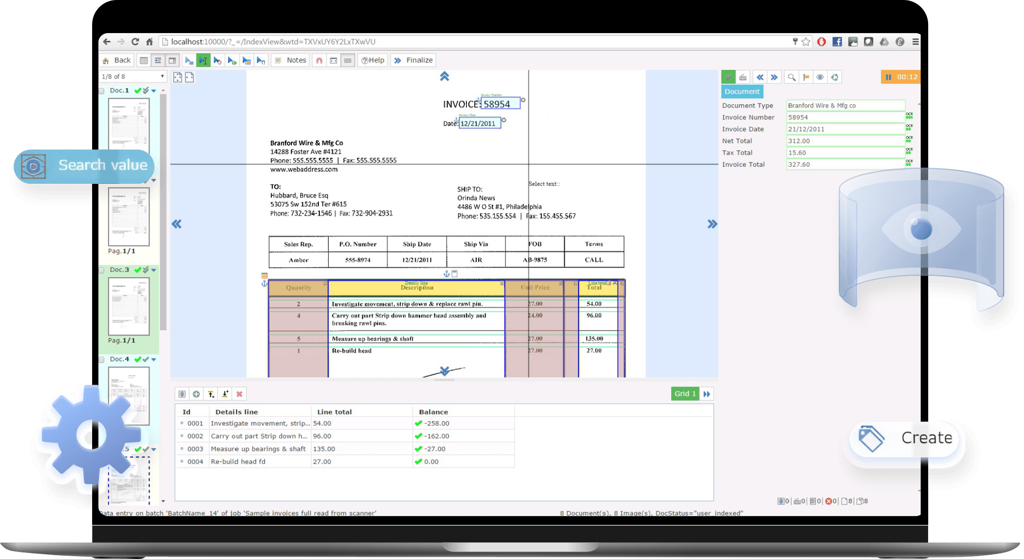Toggle the code view toolbar icon
The image size is (1024, 559).
point(348,61)
